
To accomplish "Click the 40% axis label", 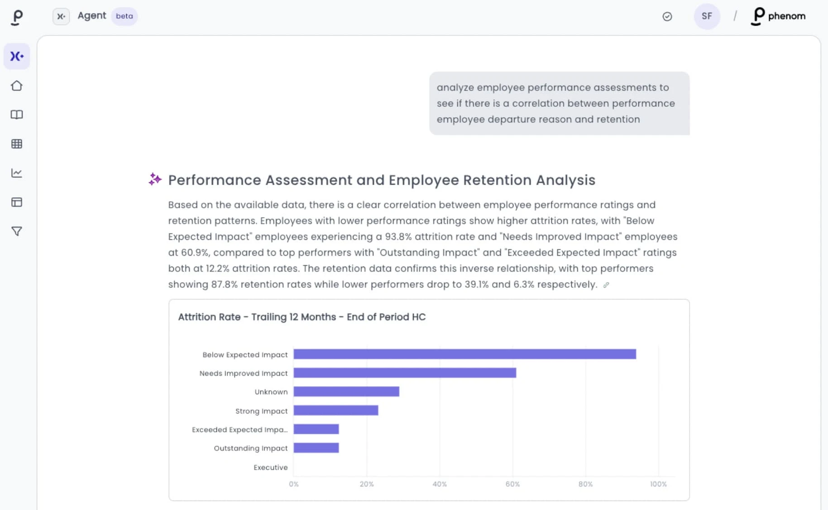I will point(440,484).
